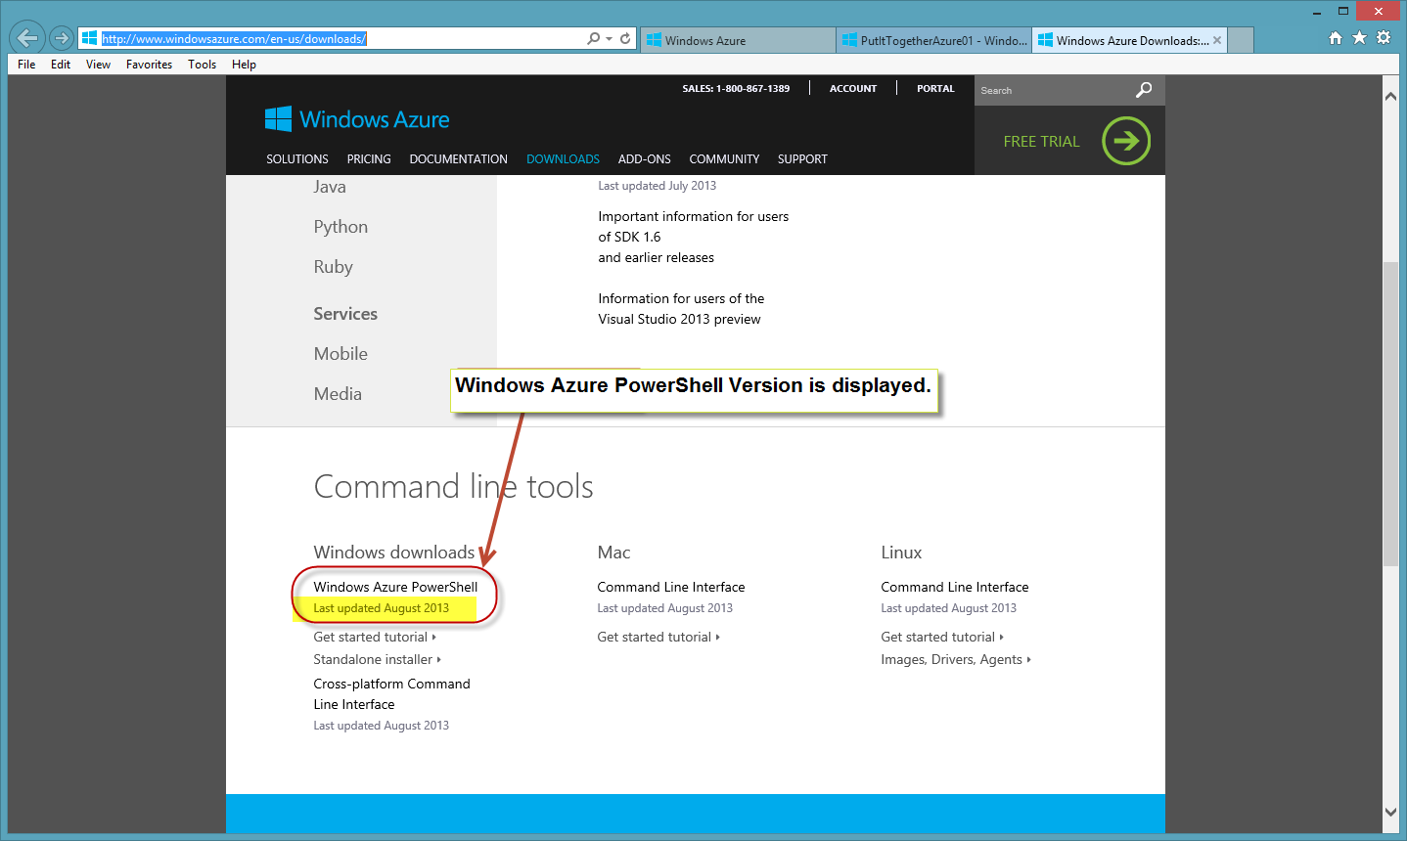Switch to the Windows Azure tab
1407x841 pixels.
click(739, 40)
